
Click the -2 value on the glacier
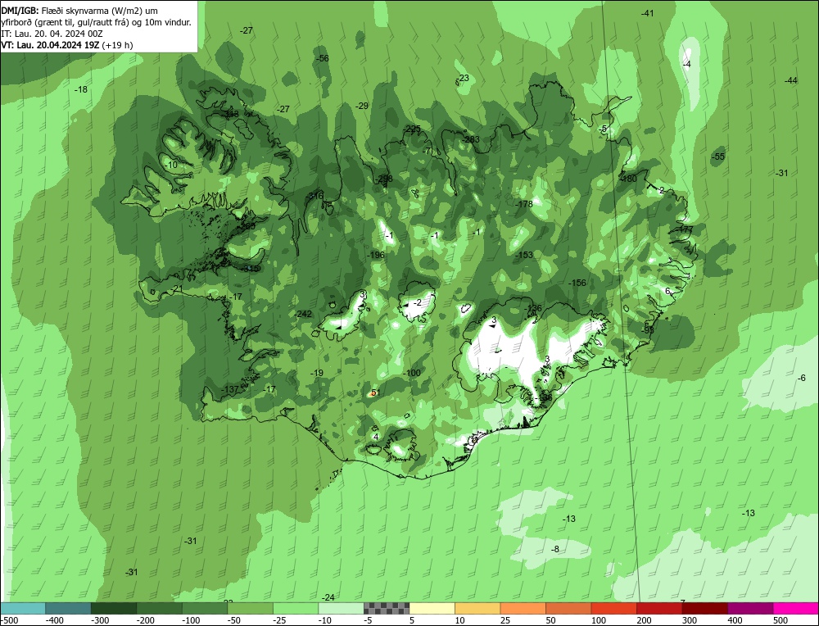coord(416,302)
